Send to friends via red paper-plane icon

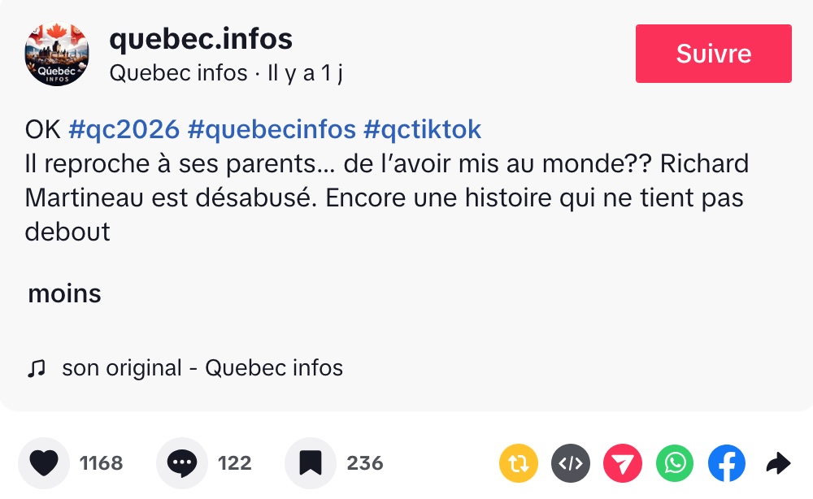623,463
